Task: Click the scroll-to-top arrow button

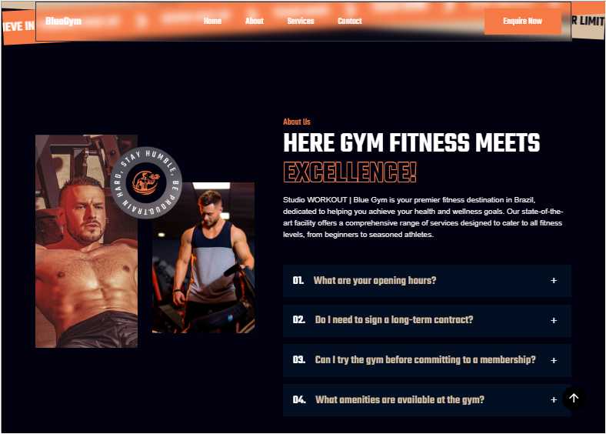Action: pyautogui.click(x=574, y=398)
